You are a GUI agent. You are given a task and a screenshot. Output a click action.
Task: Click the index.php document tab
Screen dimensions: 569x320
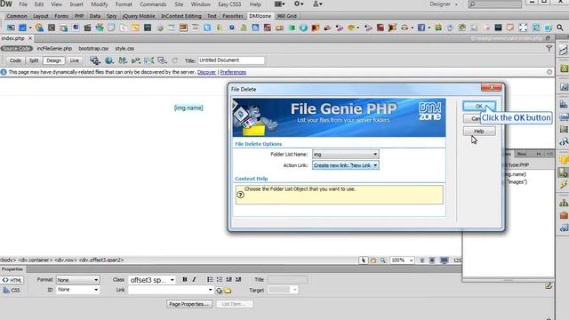tap(12, 38)
